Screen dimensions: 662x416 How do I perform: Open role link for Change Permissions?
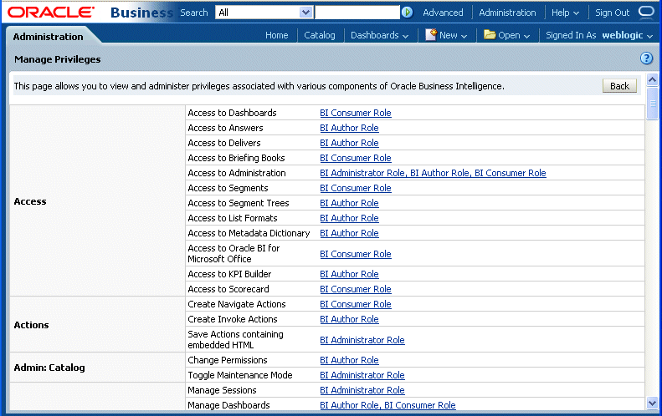[349, 360]
